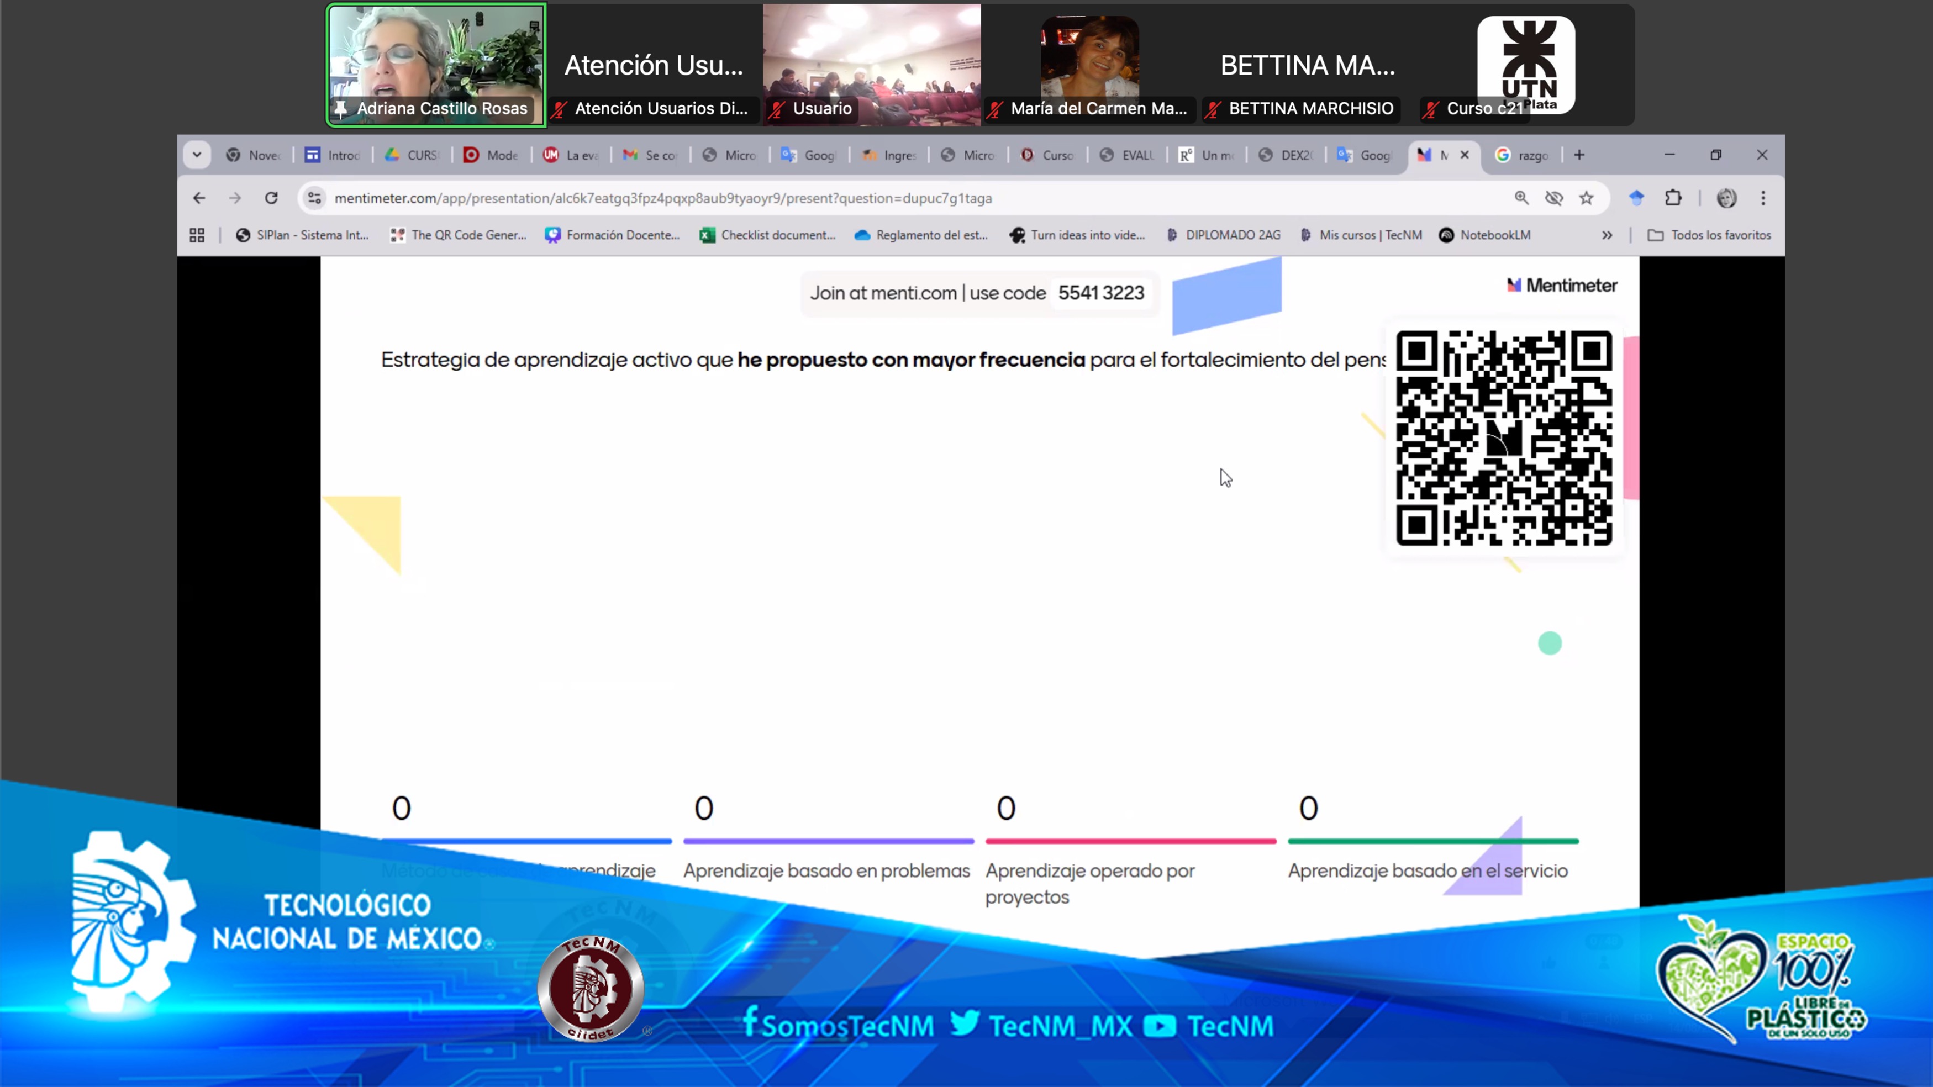This screenshot has height=1087, width=1933.
Task: Open site information controls beside URL
Action: pyautogui.click(x=314, y=198)
